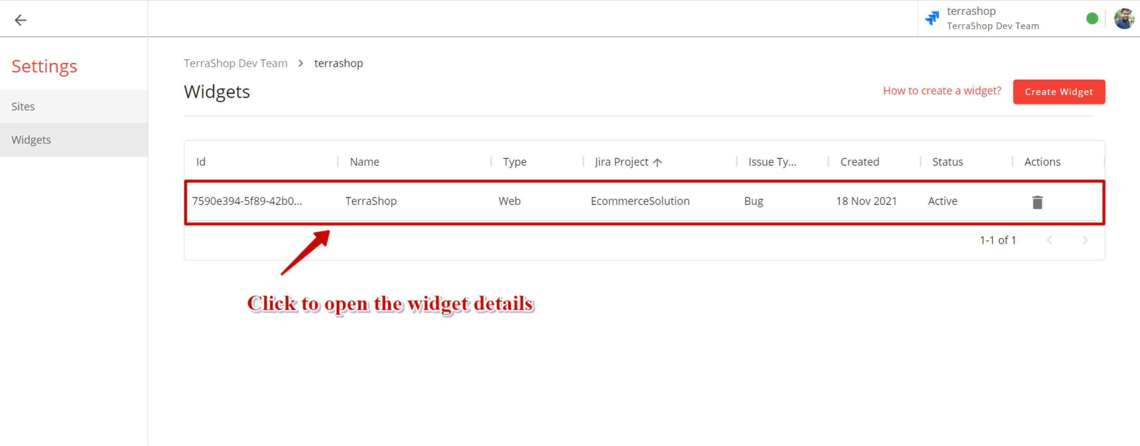Expand the Type column sort options
1140x446 pixels.
click(x=514, y=162)
